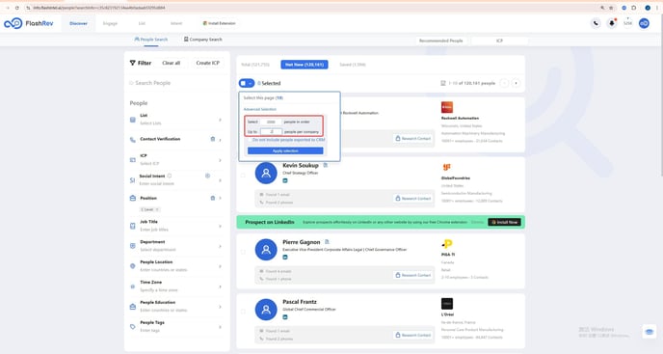Image resolution: width=663 pixels, height=354 pixels.
Task: Expand the Job Title filter
Action: tap(220, 226)
